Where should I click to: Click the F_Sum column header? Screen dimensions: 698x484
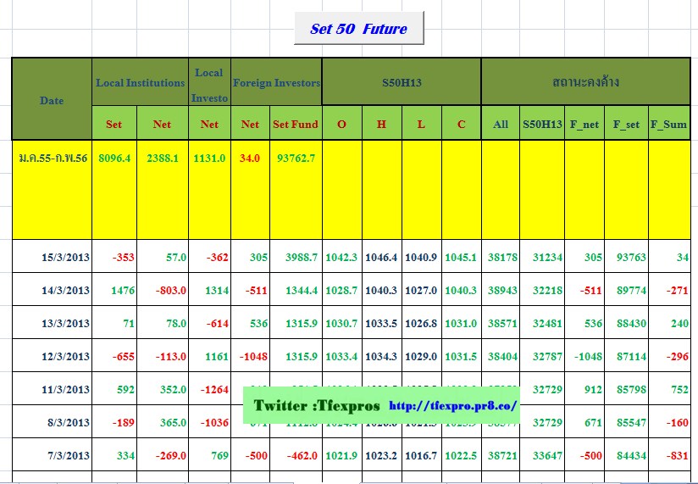[668, 124]
